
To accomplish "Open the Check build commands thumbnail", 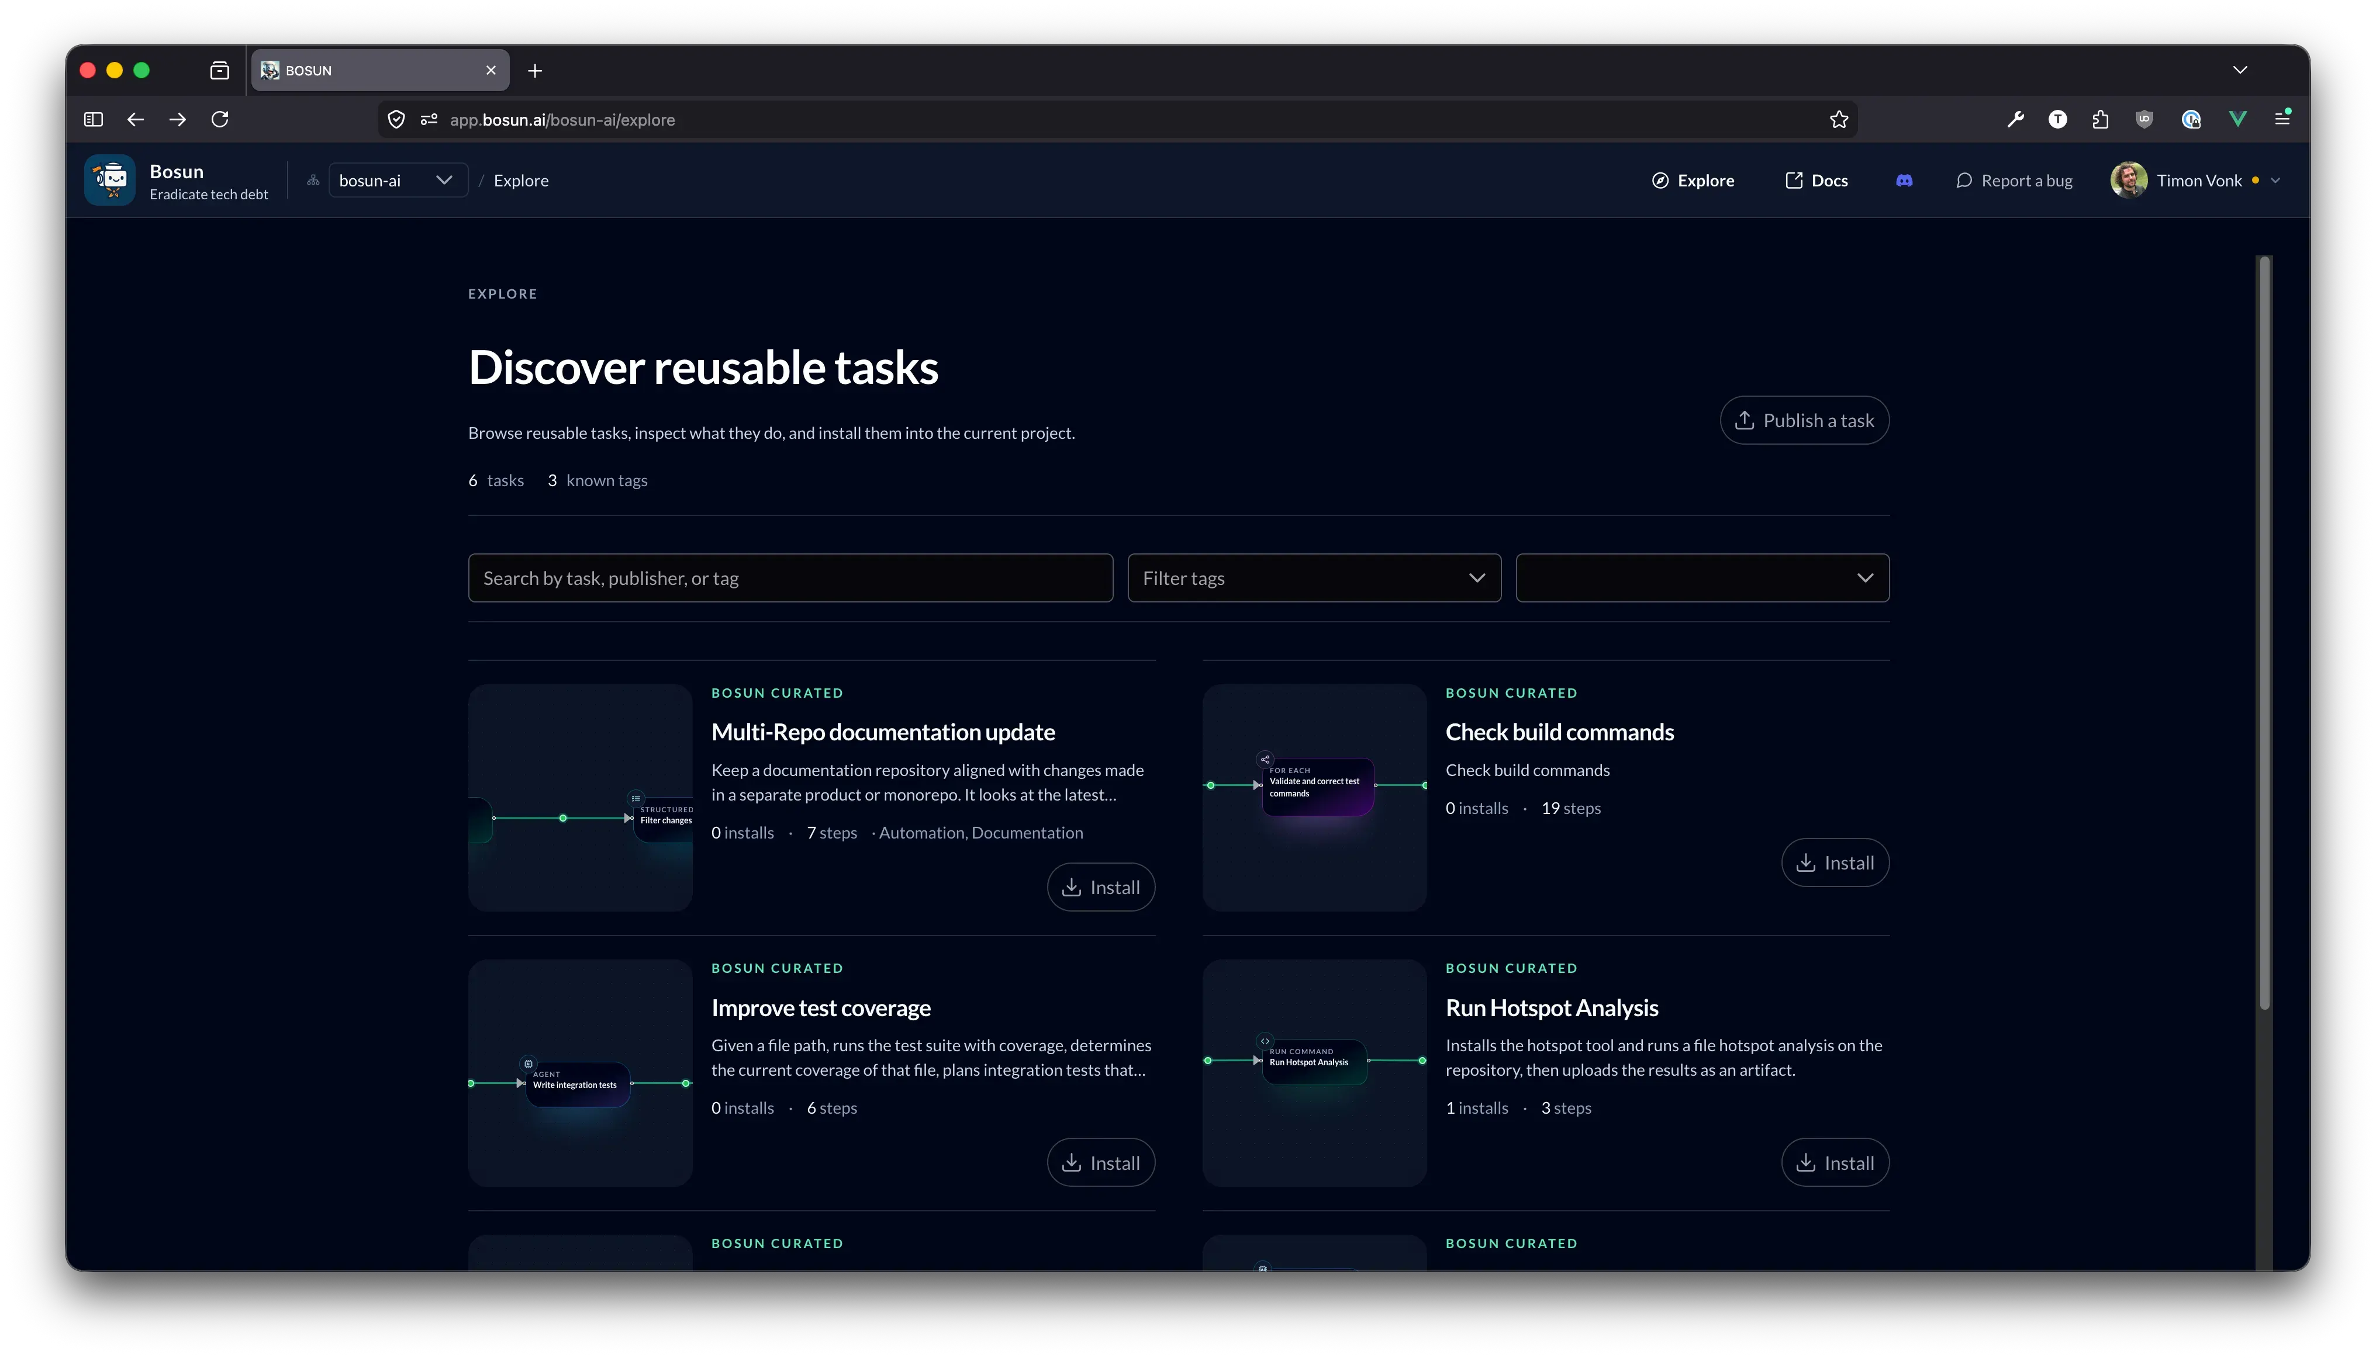I will click(x=1313, y=798).
